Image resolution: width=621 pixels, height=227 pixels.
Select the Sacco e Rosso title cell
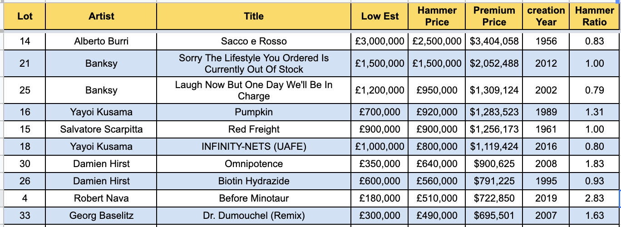(x=254, y=41)
